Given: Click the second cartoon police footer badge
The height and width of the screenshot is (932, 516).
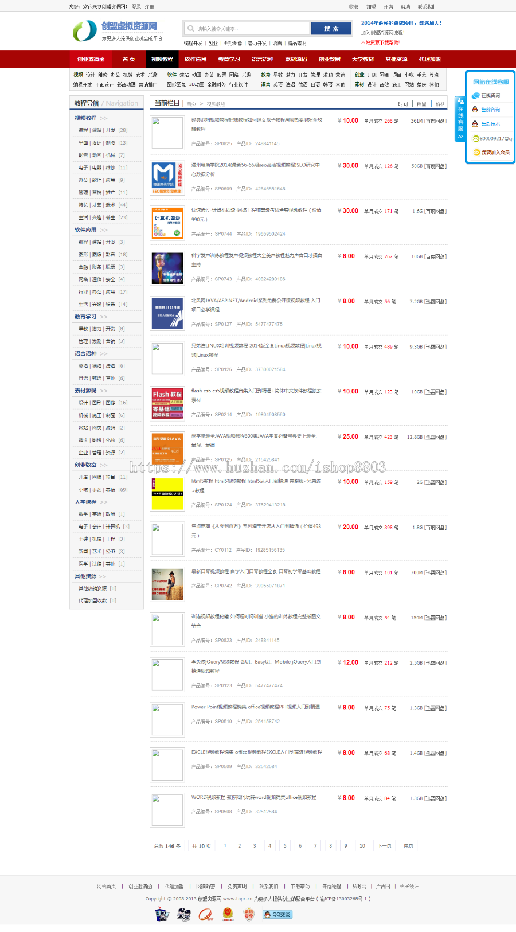Looking at the screenshot, I should (183, 914).
